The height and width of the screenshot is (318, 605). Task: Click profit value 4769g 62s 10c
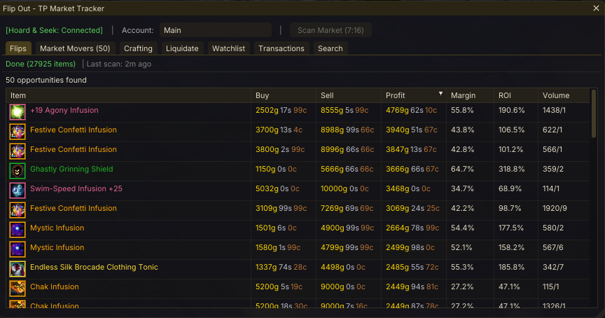tap(411, 111)
